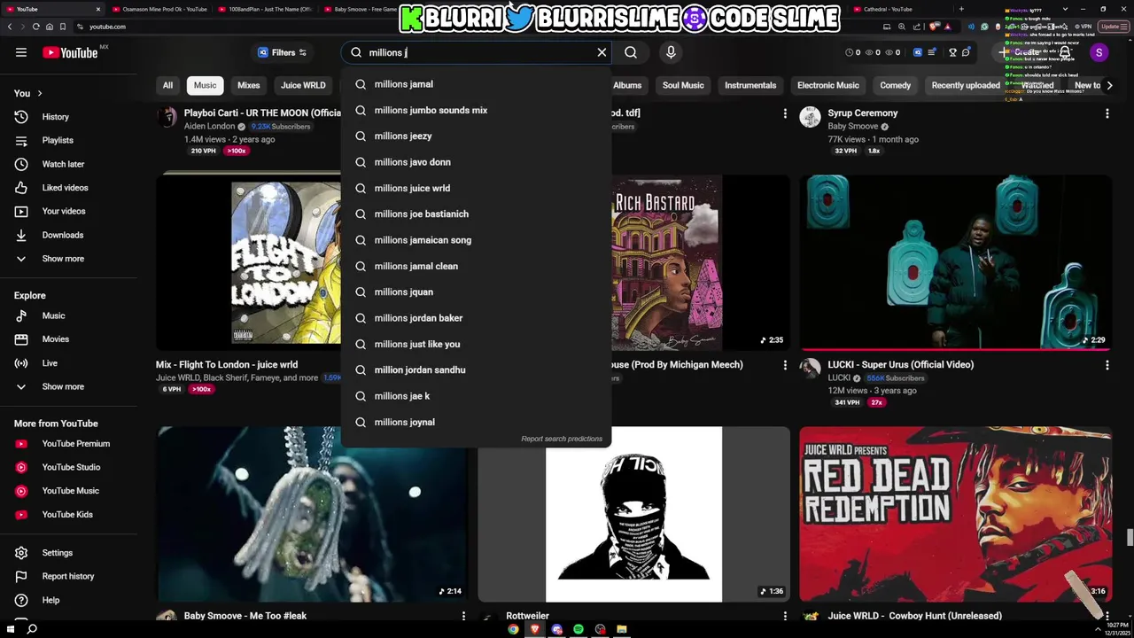The image size is (1134, 638).
Task: Open options for 'Syrup Ceremony' video
Action: [x=1107, y=113]
